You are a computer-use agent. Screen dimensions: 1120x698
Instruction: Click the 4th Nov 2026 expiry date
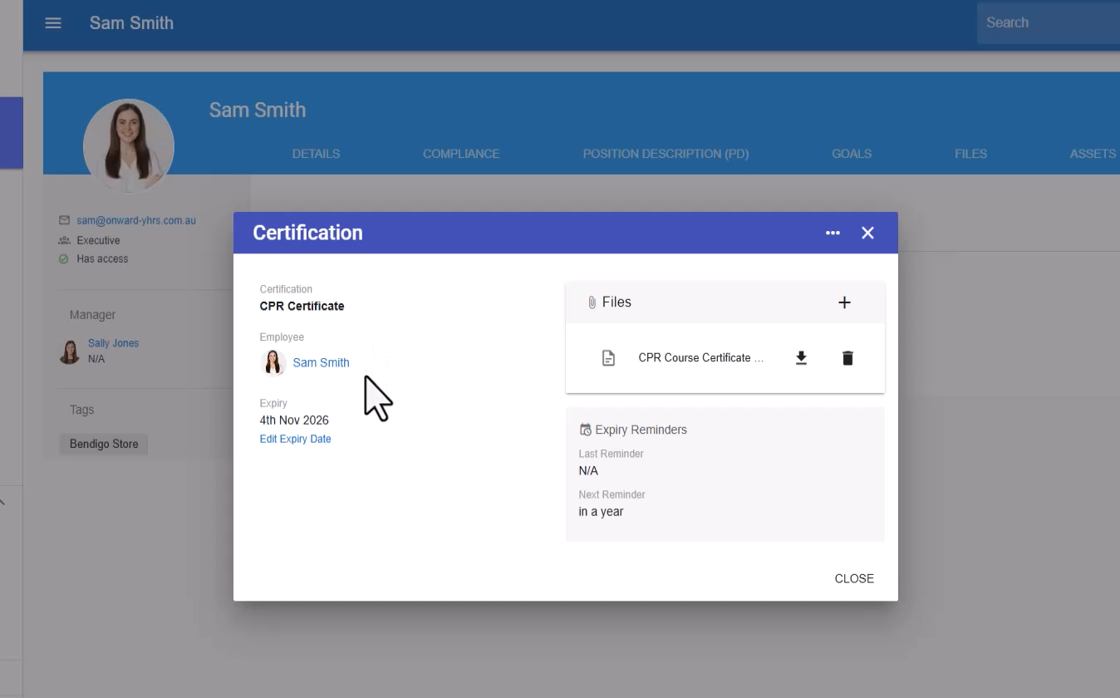click(294, 420)
